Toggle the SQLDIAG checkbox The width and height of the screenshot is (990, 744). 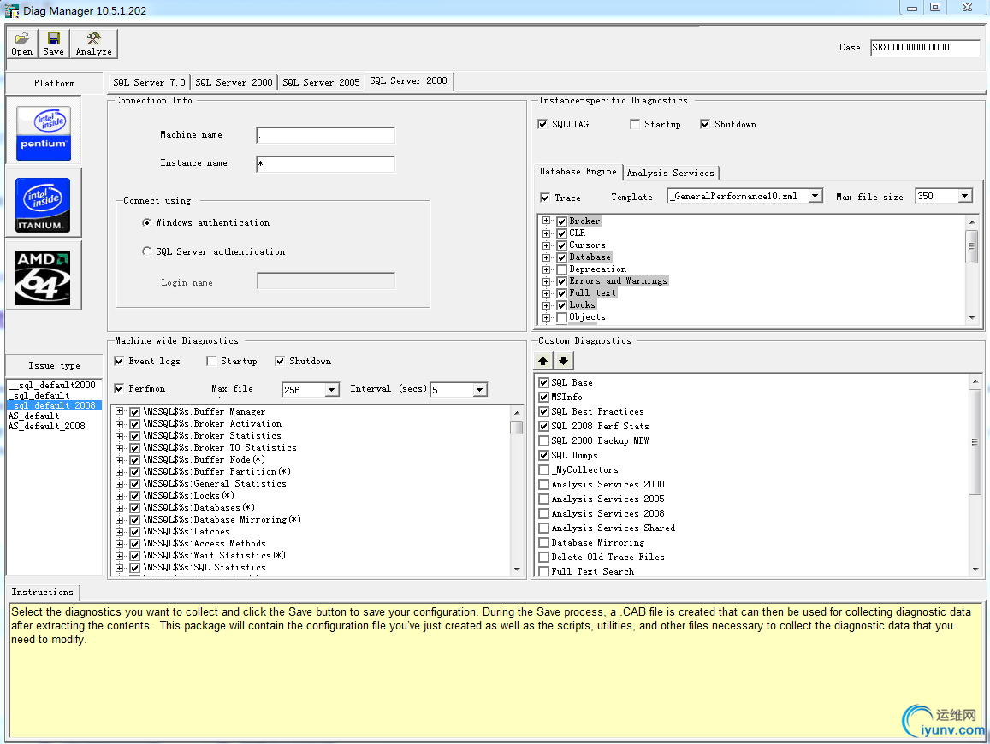pos(542,124)
